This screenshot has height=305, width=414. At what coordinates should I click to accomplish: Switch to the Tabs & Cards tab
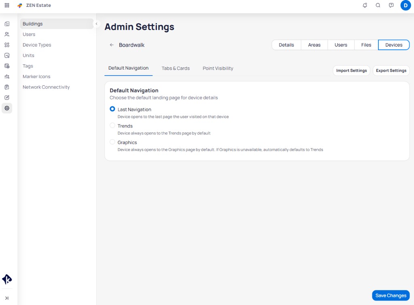[x=175, y=68]
